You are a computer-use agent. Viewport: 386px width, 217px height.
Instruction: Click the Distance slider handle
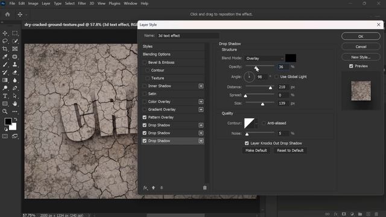[270, 87]
